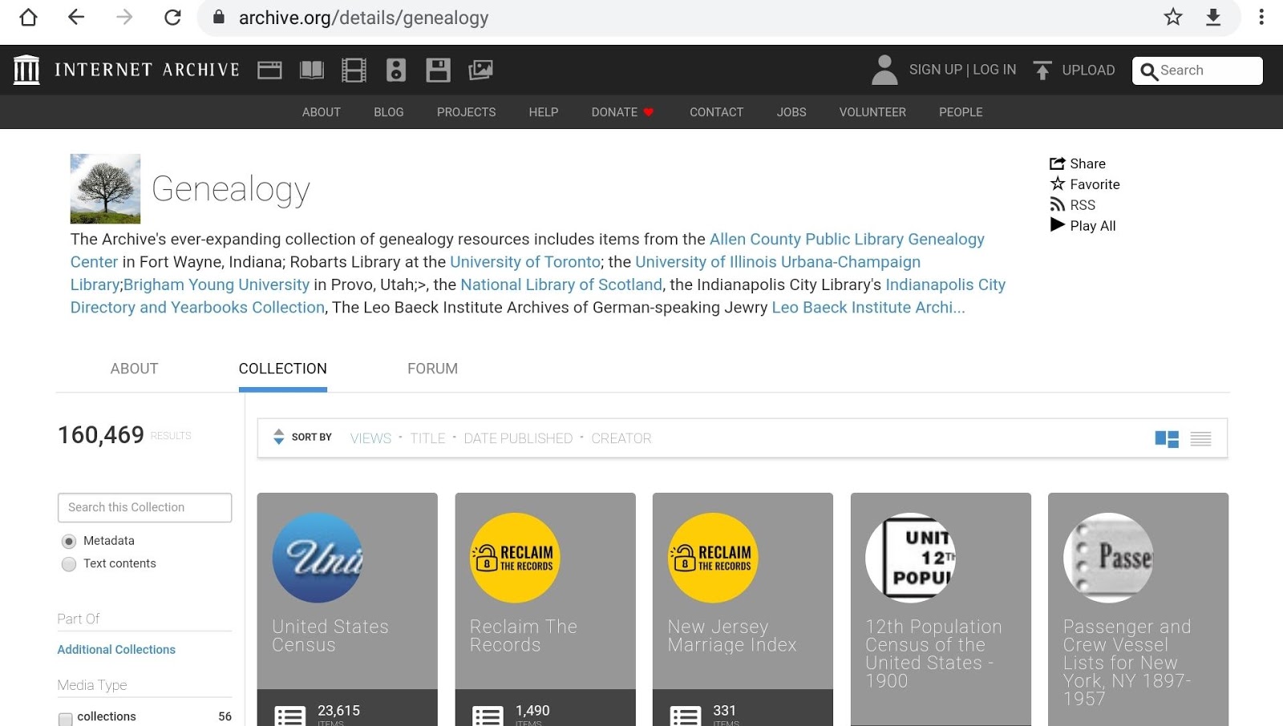Switch to the FORUM tab
This screenshot has width=1283, height=726.
[433, 369]
